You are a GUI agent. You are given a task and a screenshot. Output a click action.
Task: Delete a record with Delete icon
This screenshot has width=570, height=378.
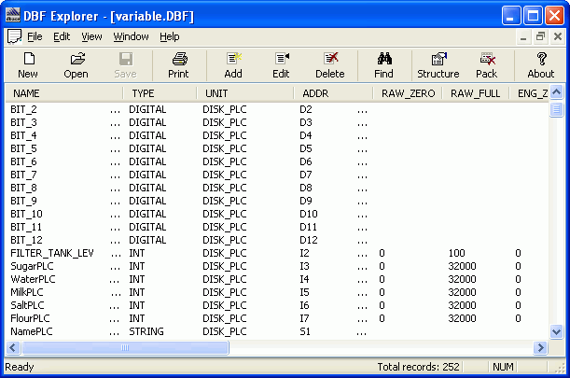point(330,65)
